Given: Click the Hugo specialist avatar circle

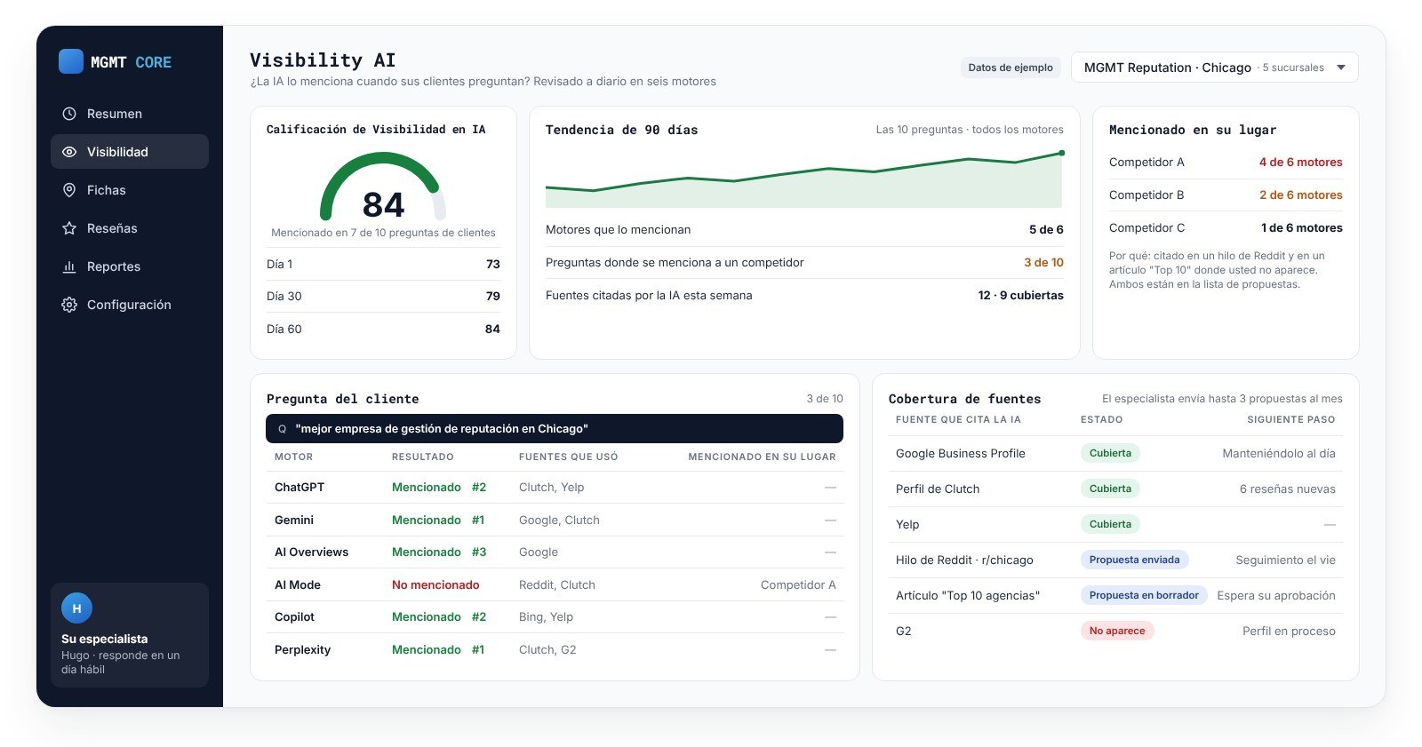Looking at the screenshot, I should (x=76, y=608).
